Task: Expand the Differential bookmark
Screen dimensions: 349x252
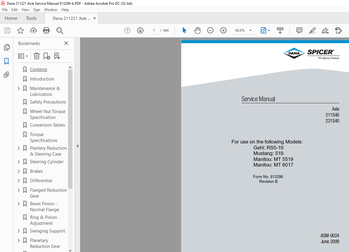Action: tap(19, 181)
